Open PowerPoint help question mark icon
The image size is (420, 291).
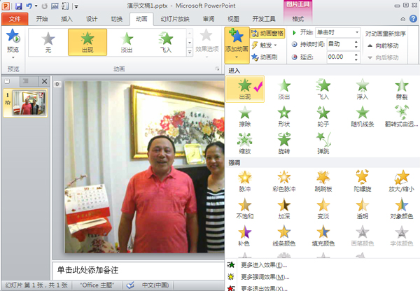click(x=413, y=18)
